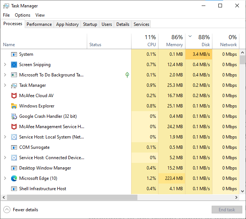The width and height of the screenshot is (246, 219).
Task: Click the Google Crash Handler icon
Action: click(14, 116)
